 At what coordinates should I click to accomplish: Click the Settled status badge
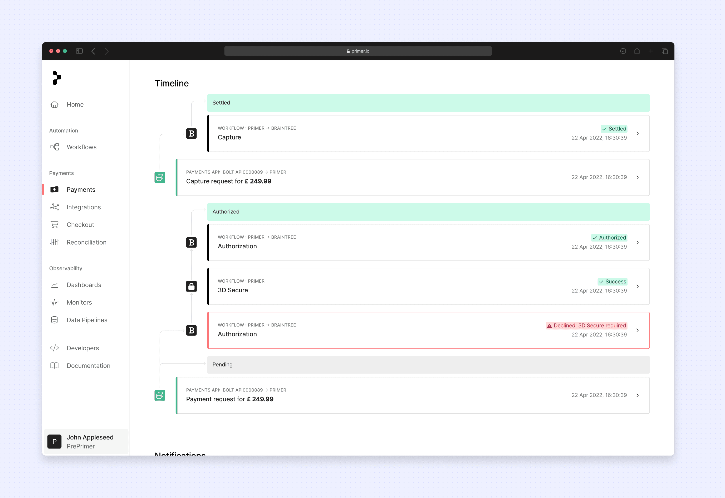click(x=614, y=129)
